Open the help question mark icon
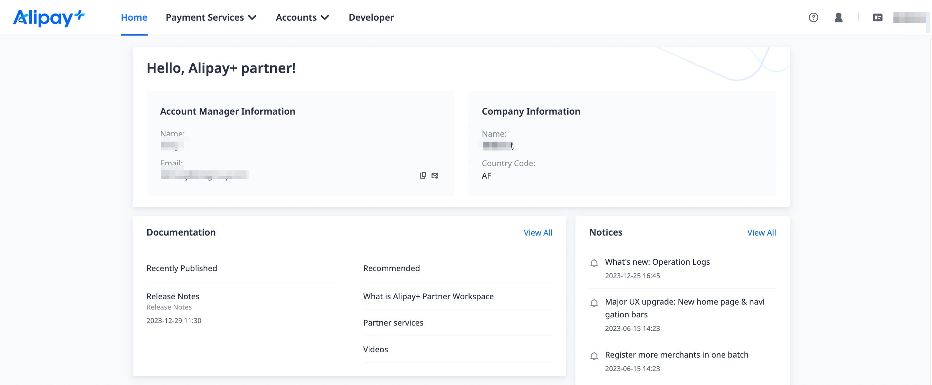This screenshot has width=932, height=385. 813,18
